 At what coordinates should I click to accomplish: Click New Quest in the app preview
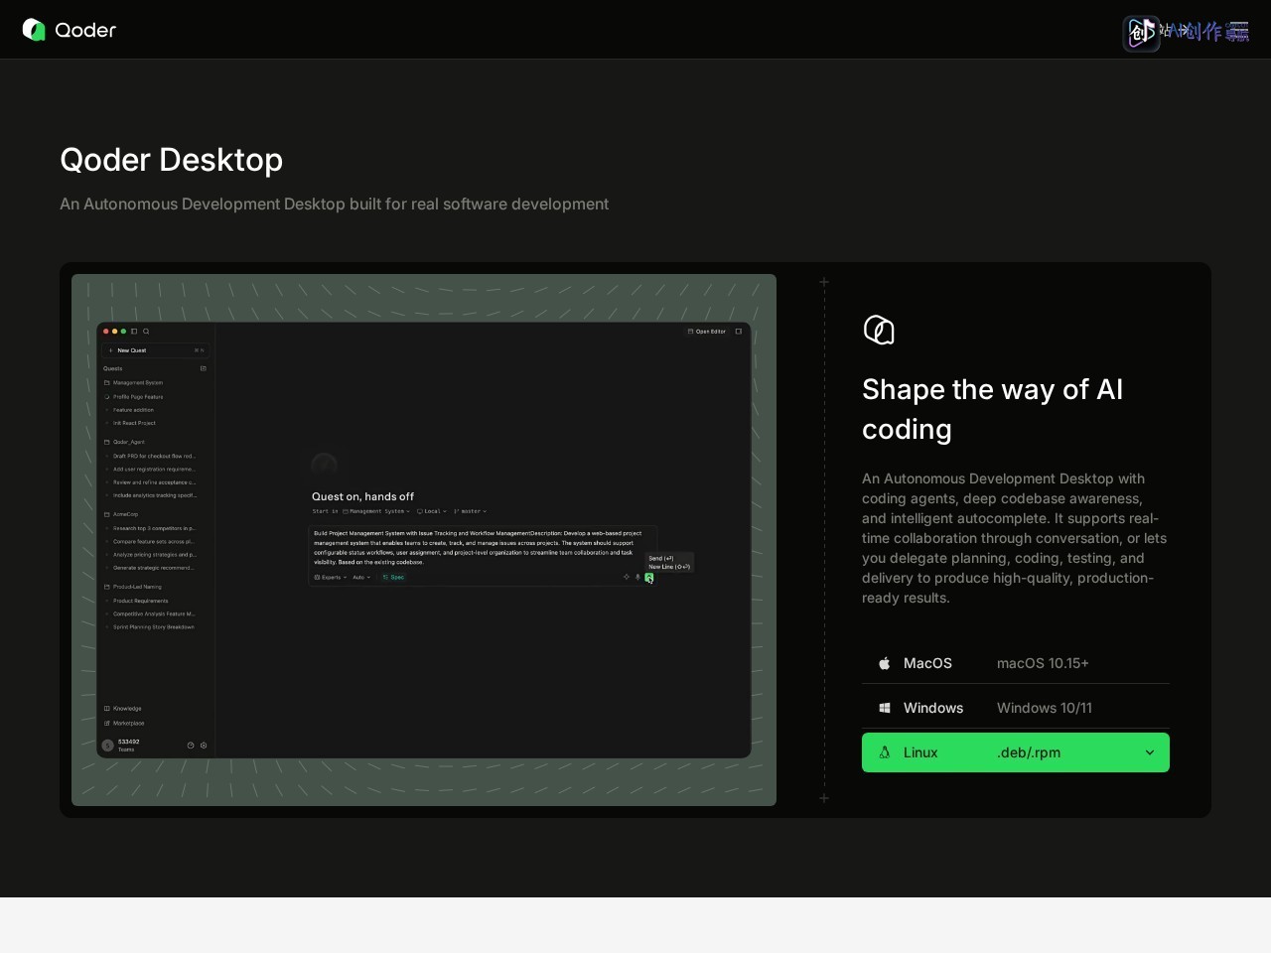tap(156, 350)
